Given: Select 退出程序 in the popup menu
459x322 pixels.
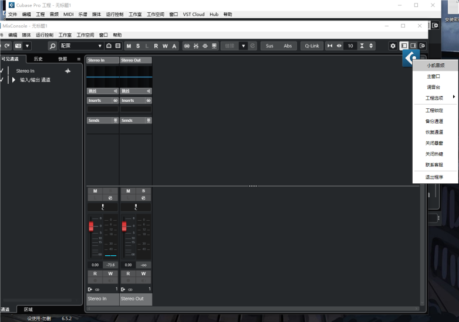Looking at the screenshot, I should [x=436, y=177].
